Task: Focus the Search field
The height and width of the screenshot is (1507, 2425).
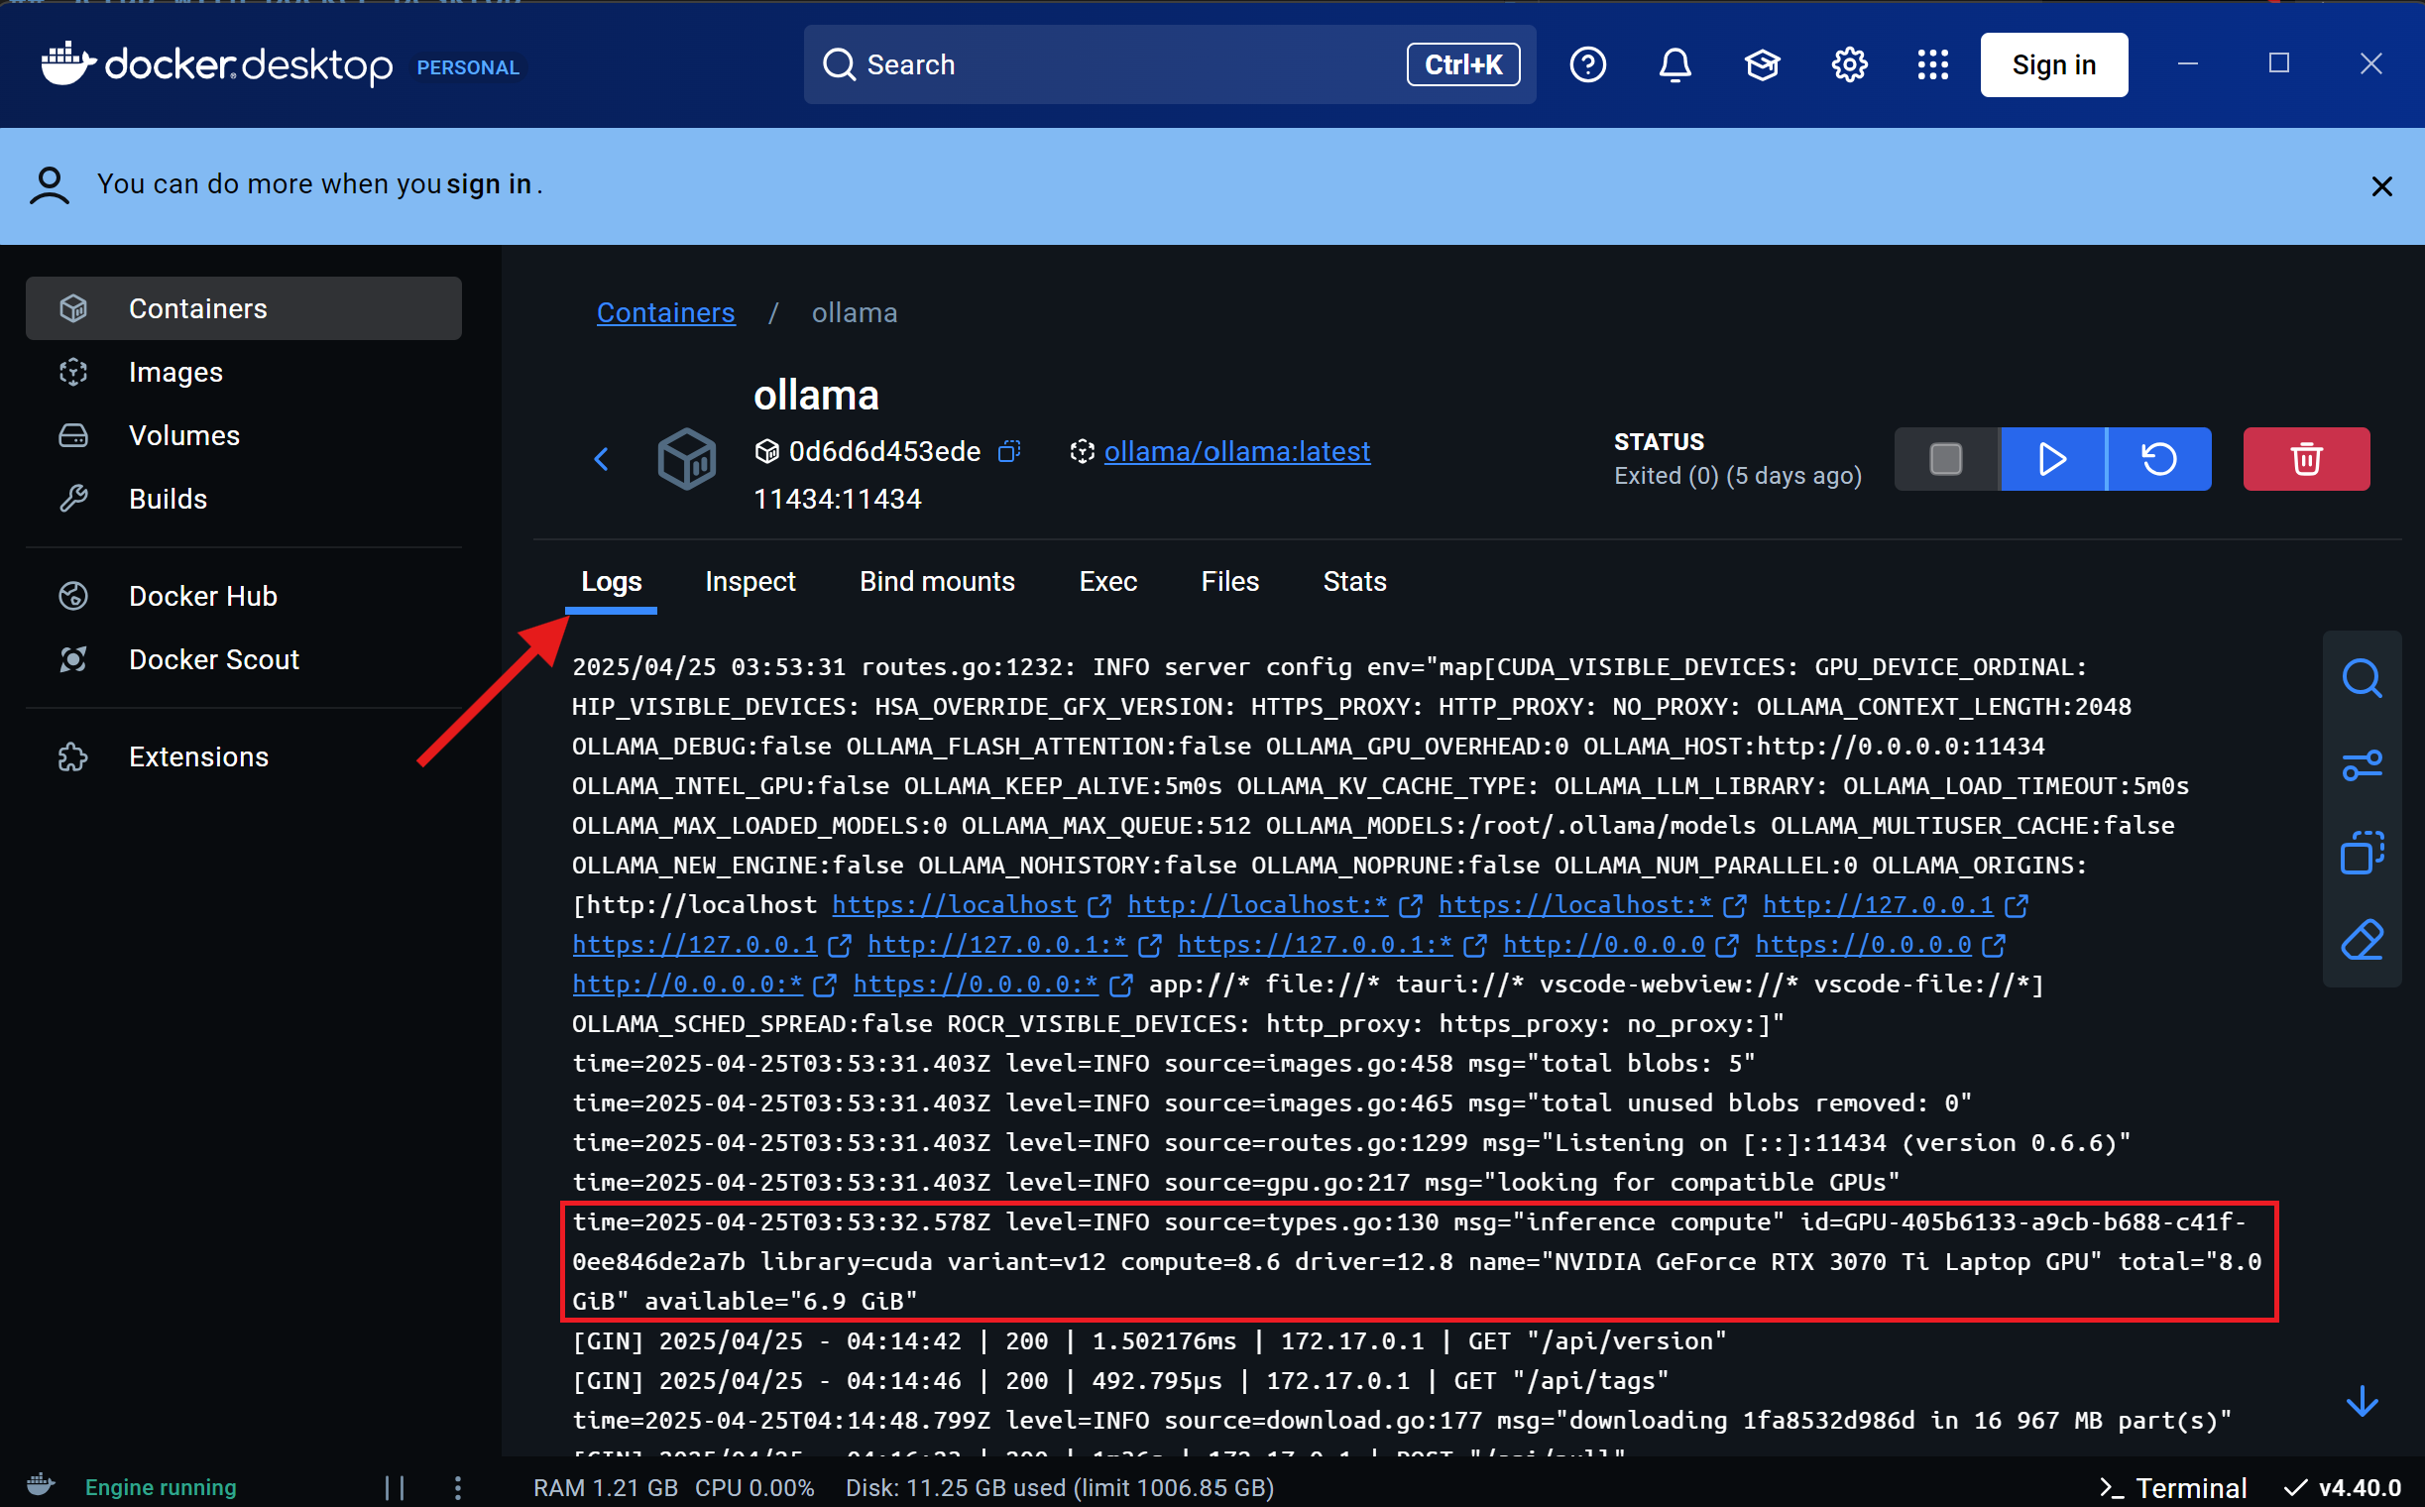Action: tap(1169, 64)
